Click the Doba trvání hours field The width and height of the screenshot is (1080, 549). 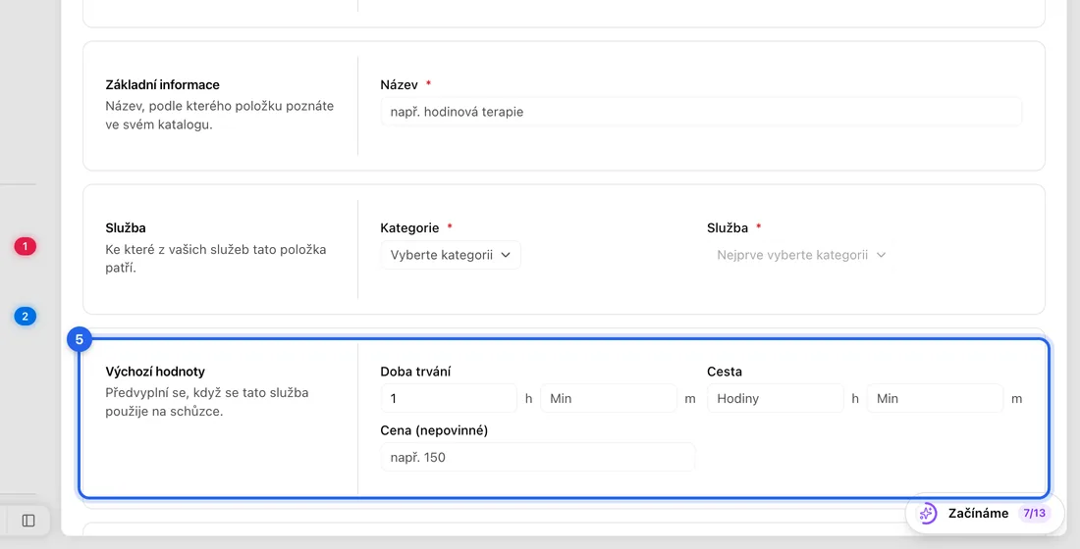[449, 398]
